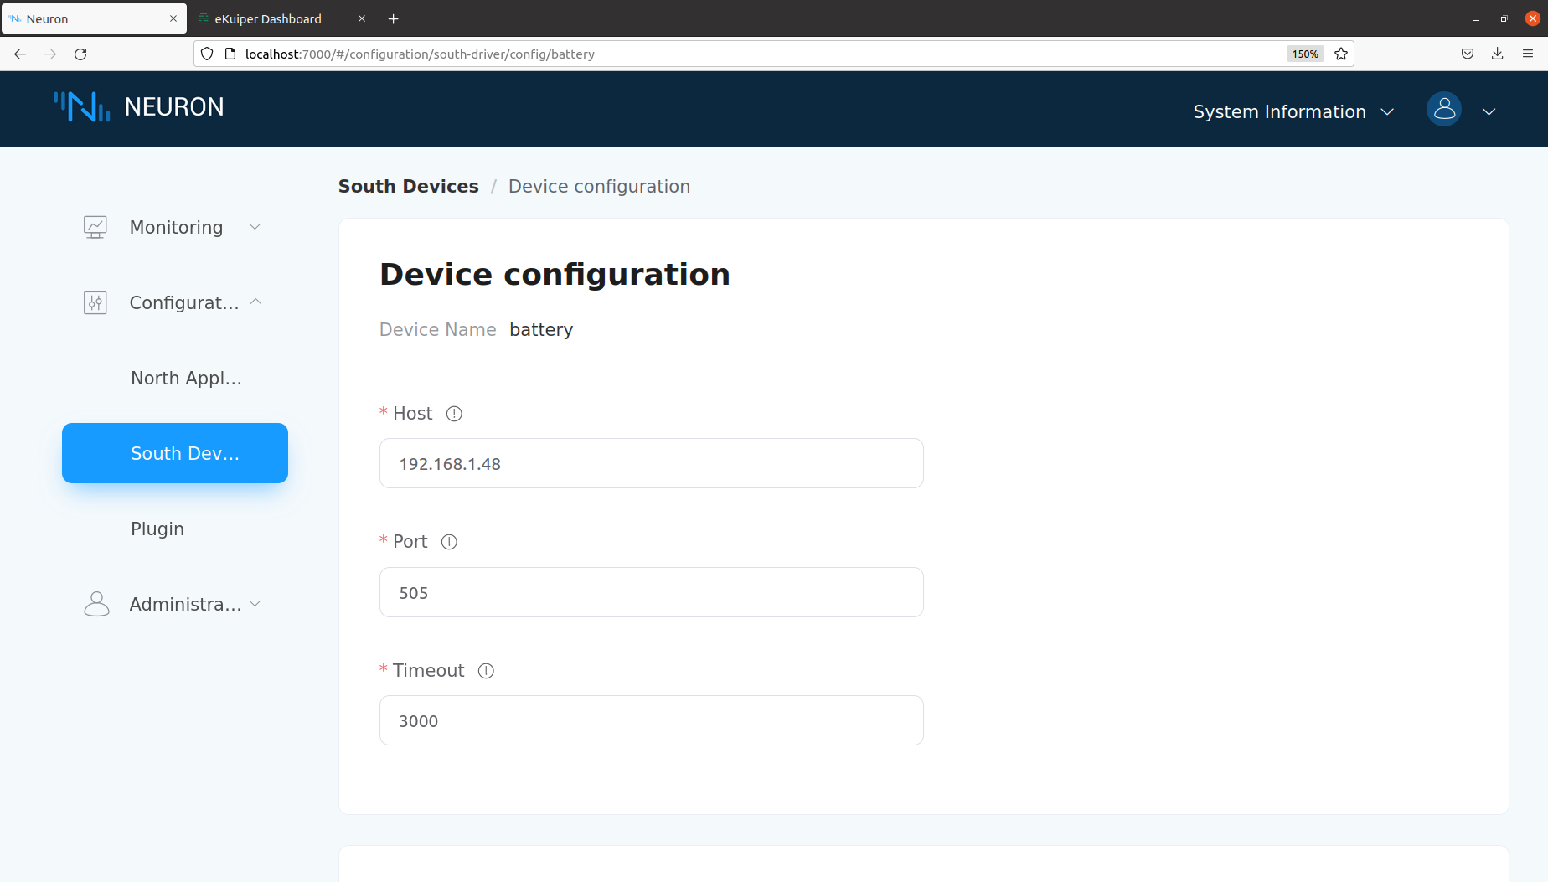The image size is (1548, 882).
Task: Open the user account dropdown arrow
Action: point(1489,111)
